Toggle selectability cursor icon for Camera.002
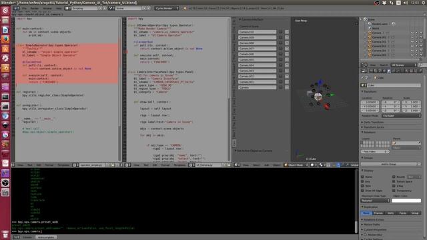Viewport: 427px width, 240px height. (x=416, y=41)
